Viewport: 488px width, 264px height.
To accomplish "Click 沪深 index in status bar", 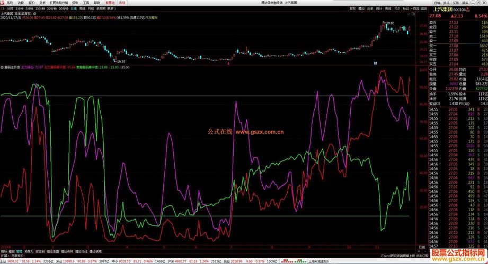I will pyautogui.click(x=171, y=261).
